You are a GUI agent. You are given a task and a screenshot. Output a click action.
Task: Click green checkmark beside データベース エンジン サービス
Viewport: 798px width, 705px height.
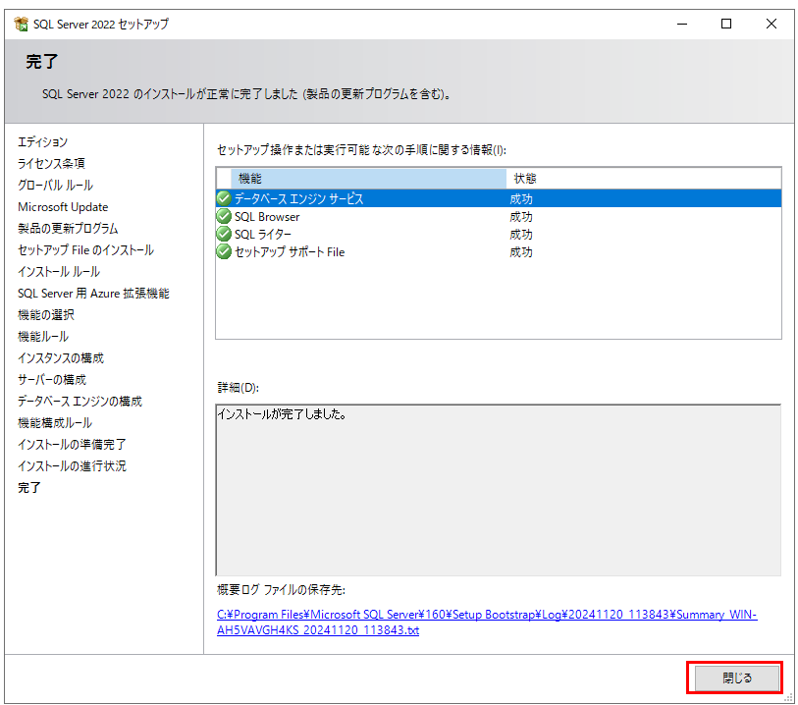[224, 198]
